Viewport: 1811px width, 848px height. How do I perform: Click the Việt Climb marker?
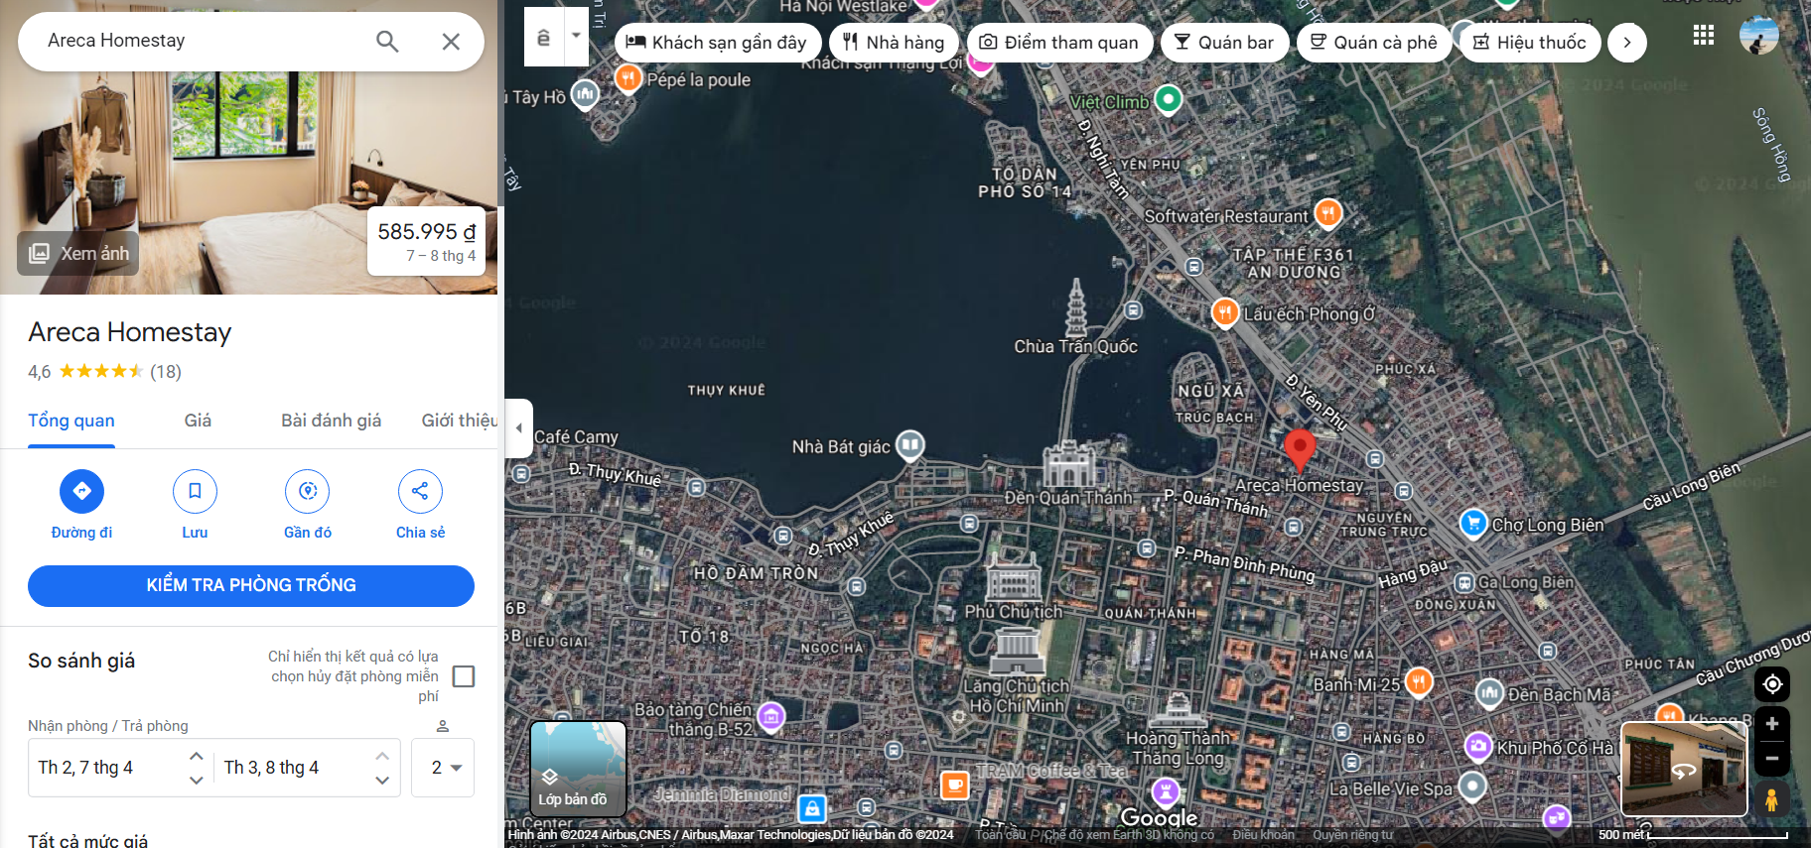tap(1169, 99)
